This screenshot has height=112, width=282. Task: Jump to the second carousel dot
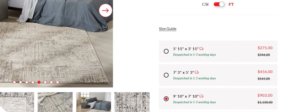coord(21,82)
